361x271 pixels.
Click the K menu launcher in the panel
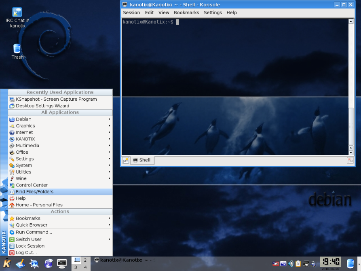[7, 264]
